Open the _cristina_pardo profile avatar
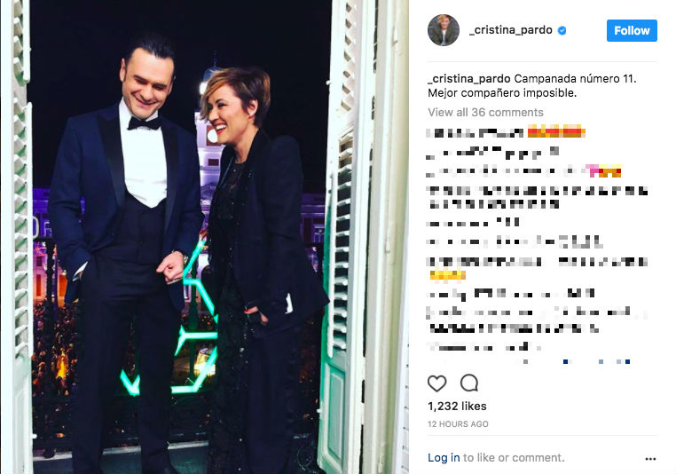The height and width of the screenshot is (474, 676). pyautogui.click(x=444, y=30)
